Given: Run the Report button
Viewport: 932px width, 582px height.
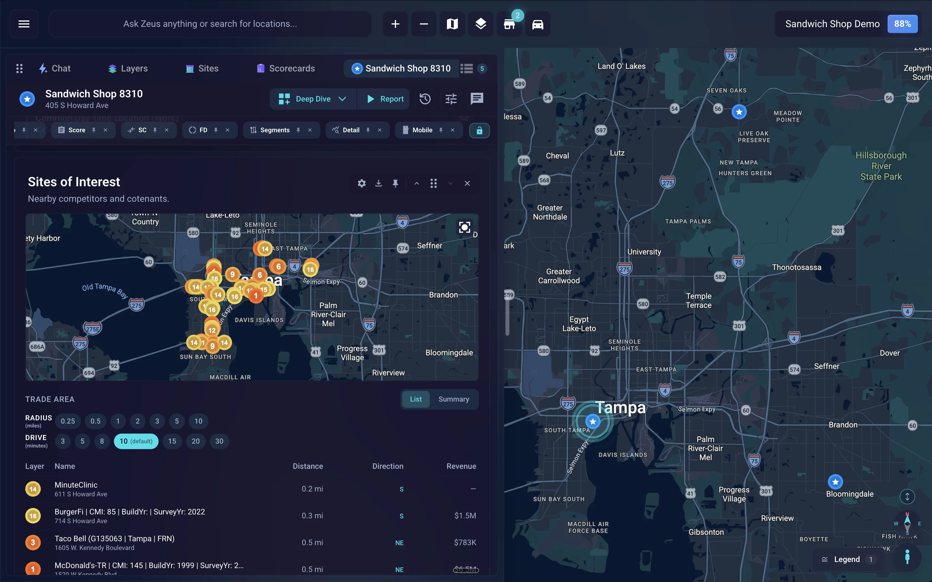Looking at the screenshot, I should 384,99.
